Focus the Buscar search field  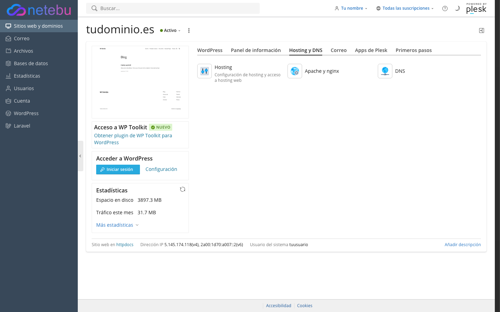173,8
